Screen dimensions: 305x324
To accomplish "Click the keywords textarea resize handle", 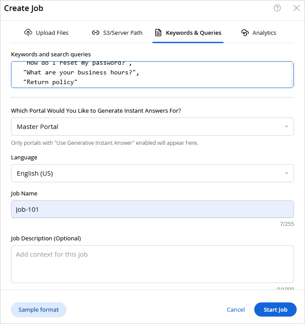I will [292, 86].
